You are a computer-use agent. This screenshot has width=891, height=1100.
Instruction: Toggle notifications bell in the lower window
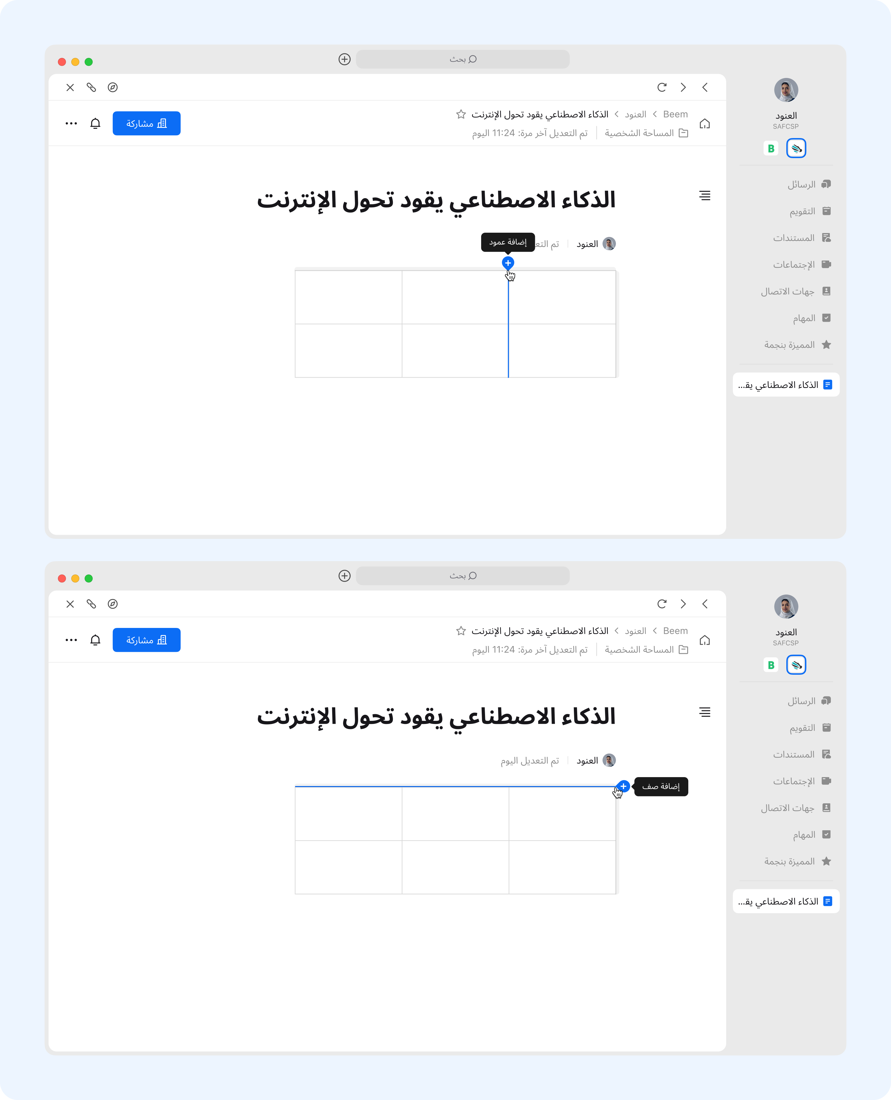[x=96, y=640]
